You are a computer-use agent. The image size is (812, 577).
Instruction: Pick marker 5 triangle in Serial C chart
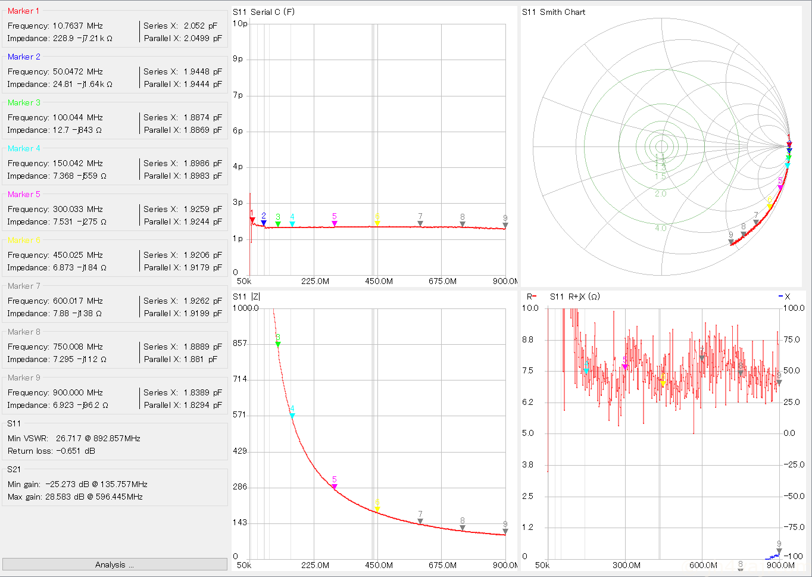coord(335,224)
